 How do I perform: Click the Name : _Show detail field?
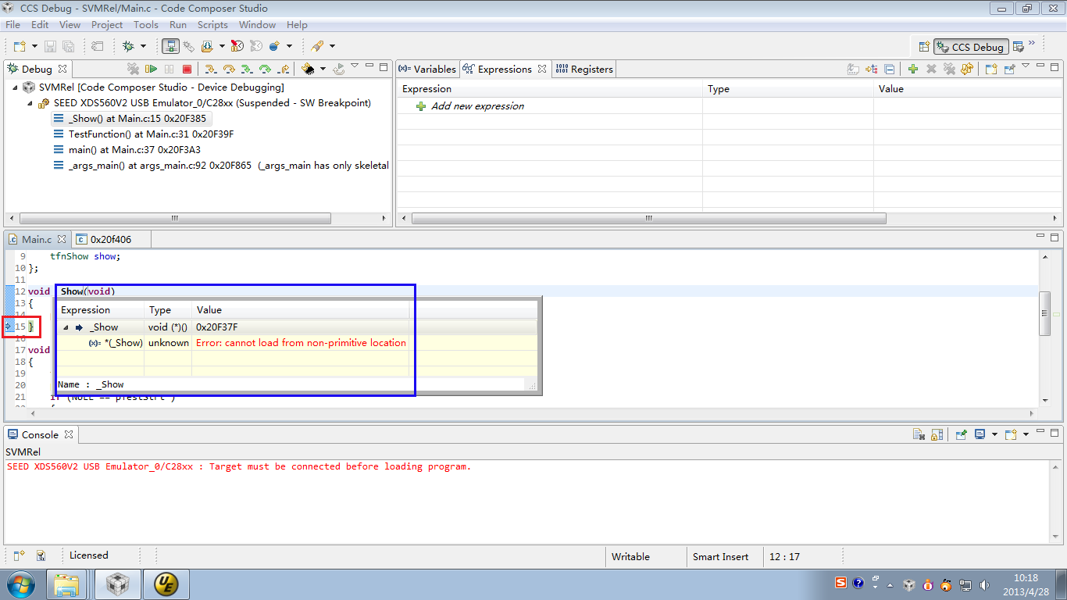pos(291,384)
